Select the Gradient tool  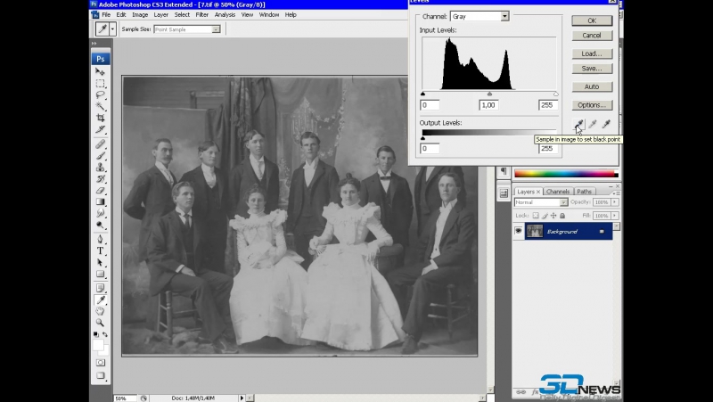[100, 201]
